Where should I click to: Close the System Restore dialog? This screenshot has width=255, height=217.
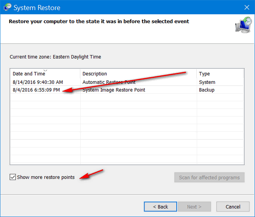tap(246, 7)
